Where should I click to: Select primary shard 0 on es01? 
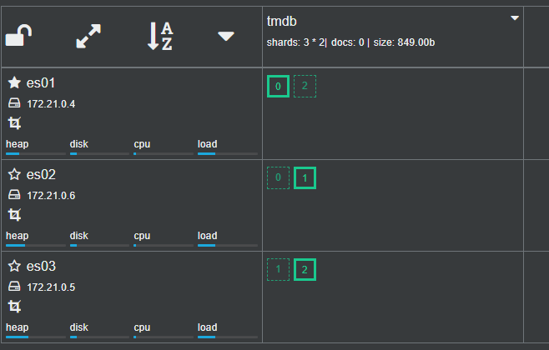278,86
